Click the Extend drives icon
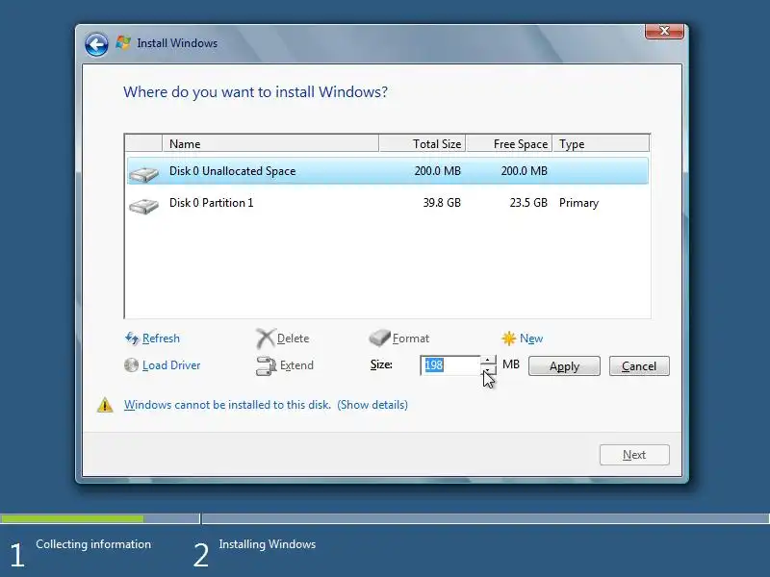This screenshot has width=770, height=577. click(267, 366)
